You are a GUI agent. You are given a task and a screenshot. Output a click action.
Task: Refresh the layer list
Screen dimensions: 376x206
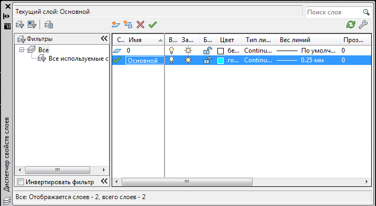pyautogui.click(x=351, y=24)
